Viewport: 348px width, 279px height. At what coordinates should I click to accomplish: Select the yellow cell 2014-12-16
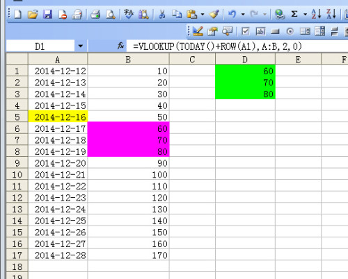point(58,117)
